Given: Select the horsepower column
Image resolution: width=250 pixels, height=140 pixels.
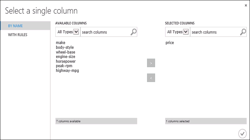Looking at the screenshot, I should tap(66, 61).
